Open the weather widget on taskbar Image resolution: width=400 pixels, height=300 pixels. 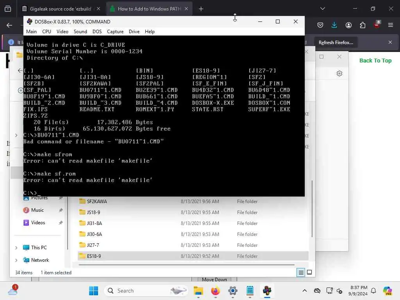[x=13, y=290]
